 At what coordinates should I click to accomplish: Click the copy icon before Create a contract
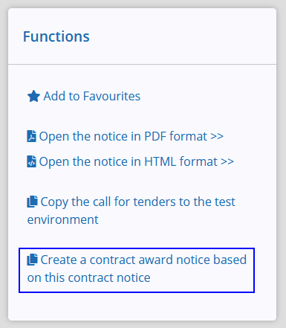click(33, 260)
